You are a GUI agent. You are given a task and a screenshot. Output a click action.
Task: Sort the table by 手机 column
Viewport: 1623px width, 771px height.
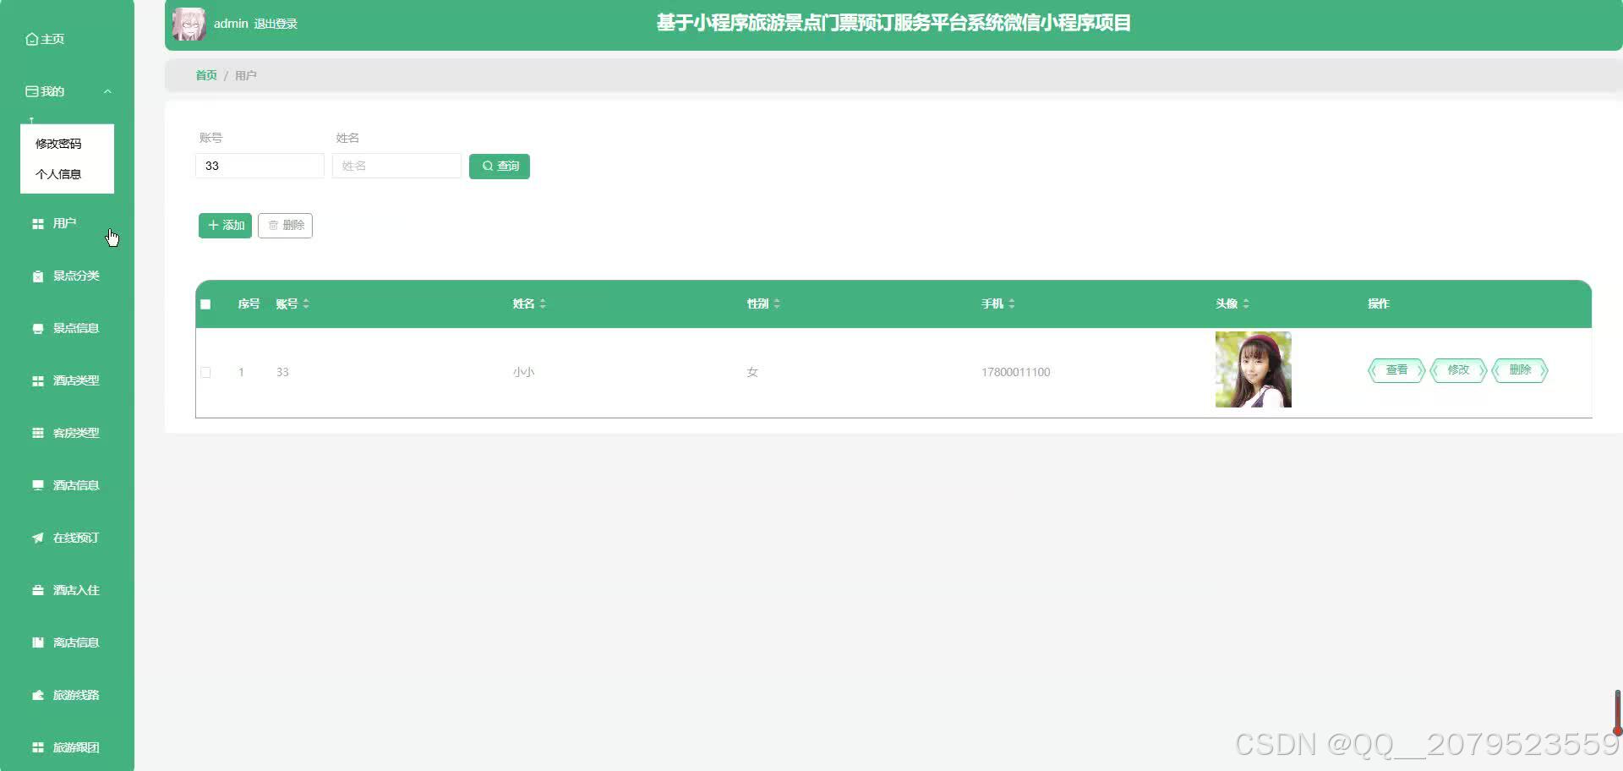point(1012,303)
